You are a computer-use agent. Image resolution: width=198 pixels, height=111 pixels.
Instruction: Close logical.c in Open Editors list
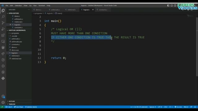click(10, 25)
